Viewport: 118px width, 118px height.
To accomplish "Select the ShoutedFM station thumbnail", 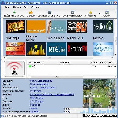I will (77, 49).
